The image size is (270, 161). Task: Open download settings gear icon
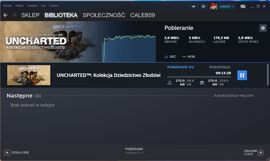pos(263,28)
